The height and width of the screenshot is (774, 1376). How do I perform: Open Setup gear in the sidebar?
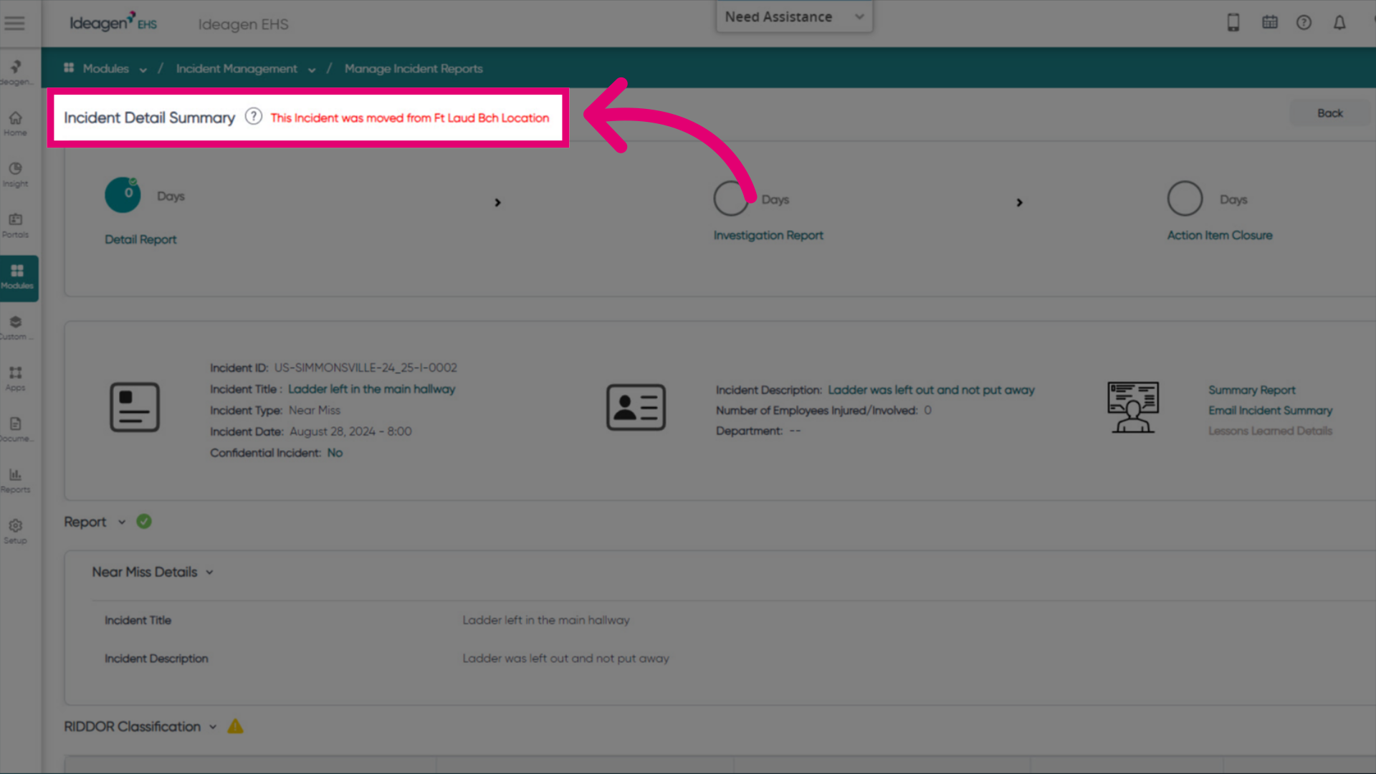[15, 531]
